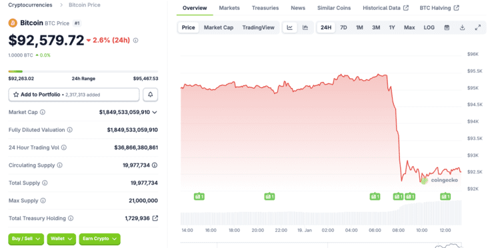500x248 pixels.
Task: Select the candlestick chart view icon
Action: [x=305, y=28]
